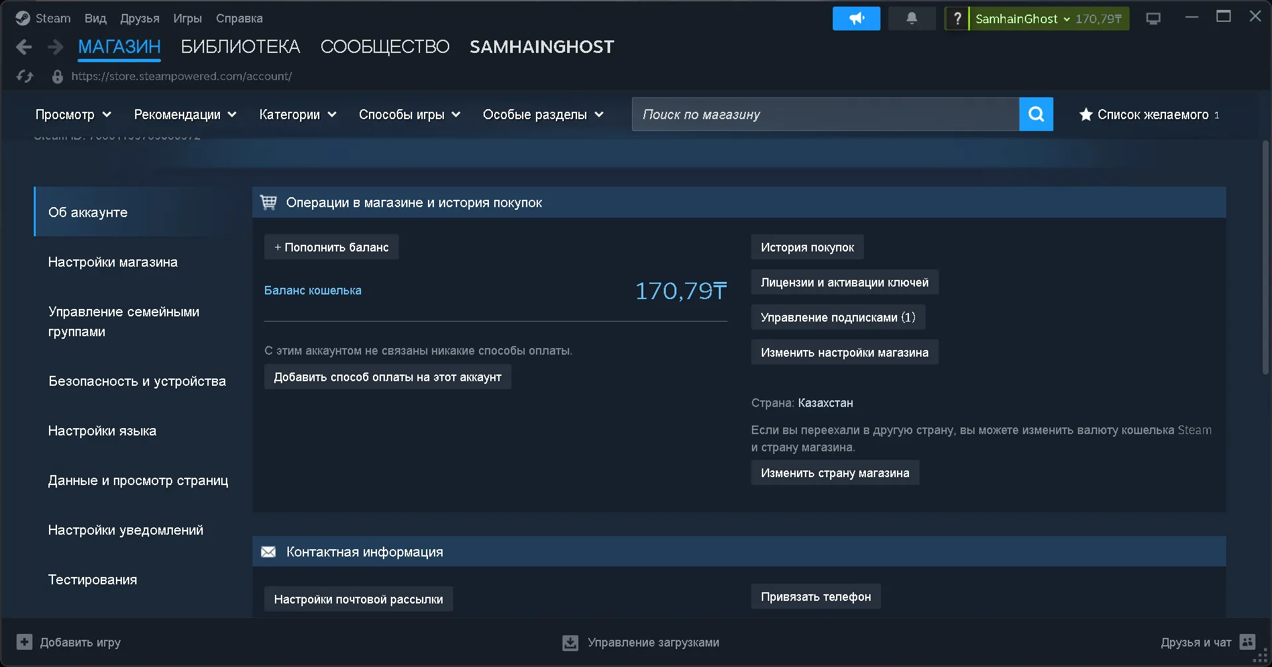
Task: Open the SamhainGhost account dropdown
Action: click(x=1049, y=19)
